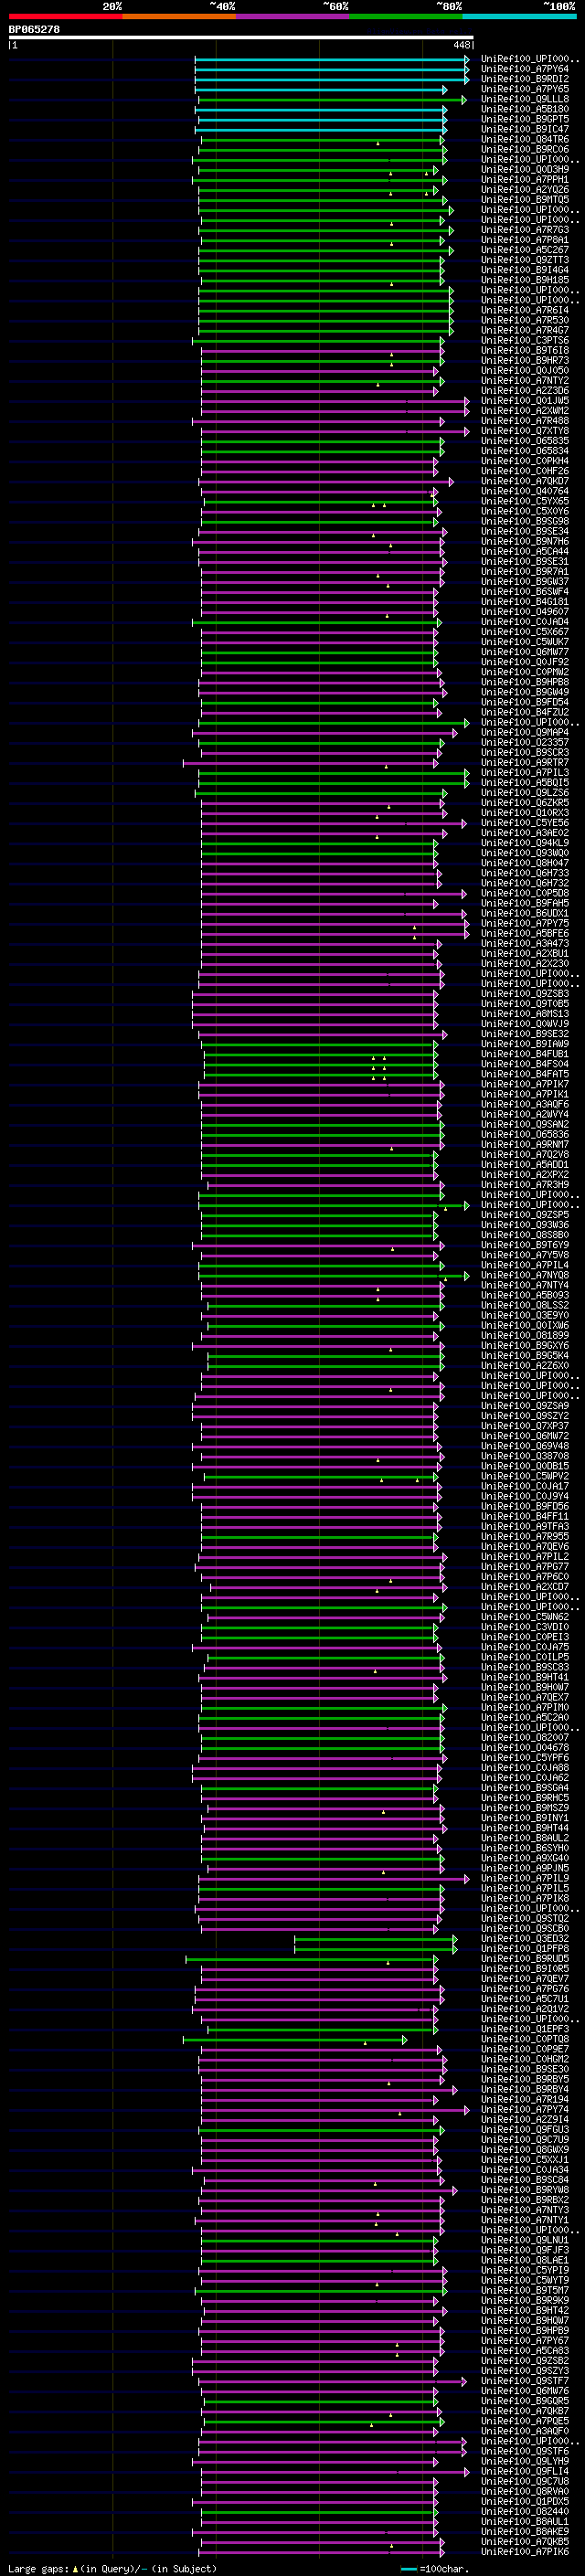Select the UniRef100_Q8RVA0 label
The height and width of the screenshot is (2576, 585).
coord(525,2491)
